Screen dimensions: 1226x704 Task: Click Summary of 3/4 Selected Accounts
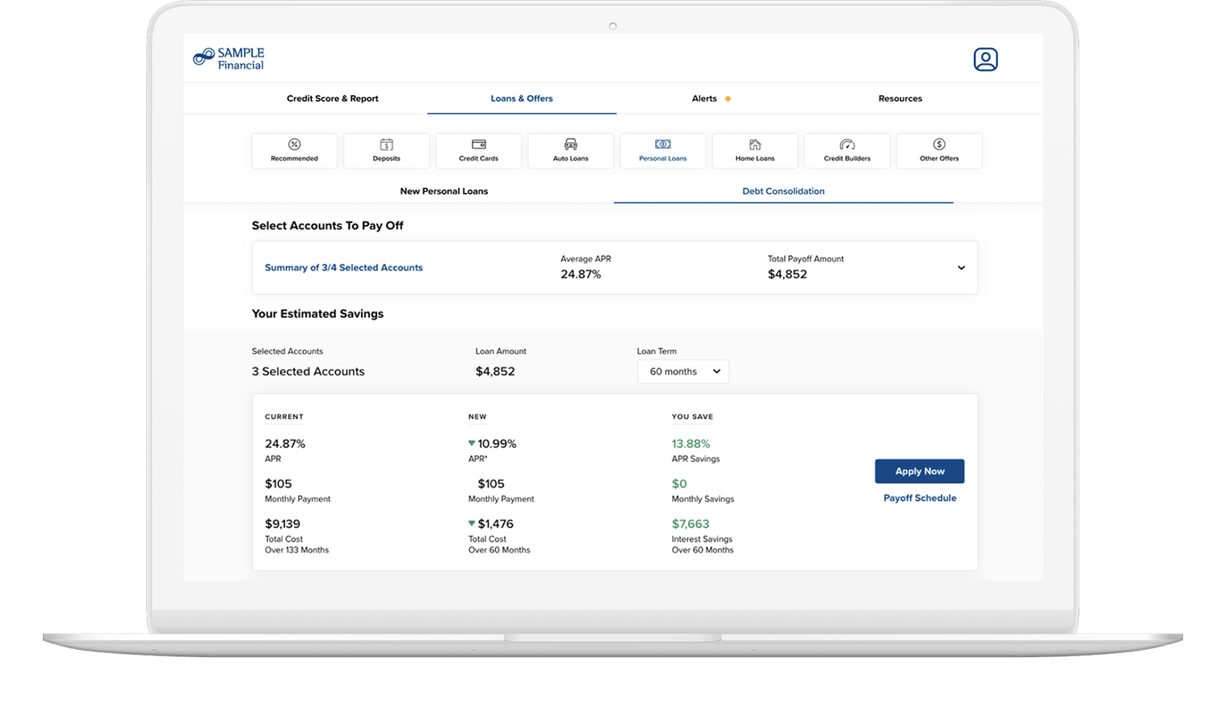pos(344,268)
